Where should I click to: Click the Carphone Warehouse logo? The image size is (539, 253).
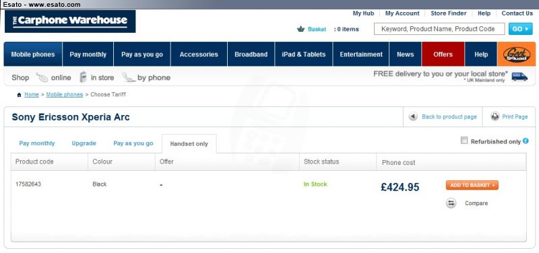pos(70,22)
